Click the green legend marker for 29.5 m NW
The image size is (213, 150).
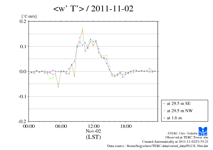[x=164, y=111]
